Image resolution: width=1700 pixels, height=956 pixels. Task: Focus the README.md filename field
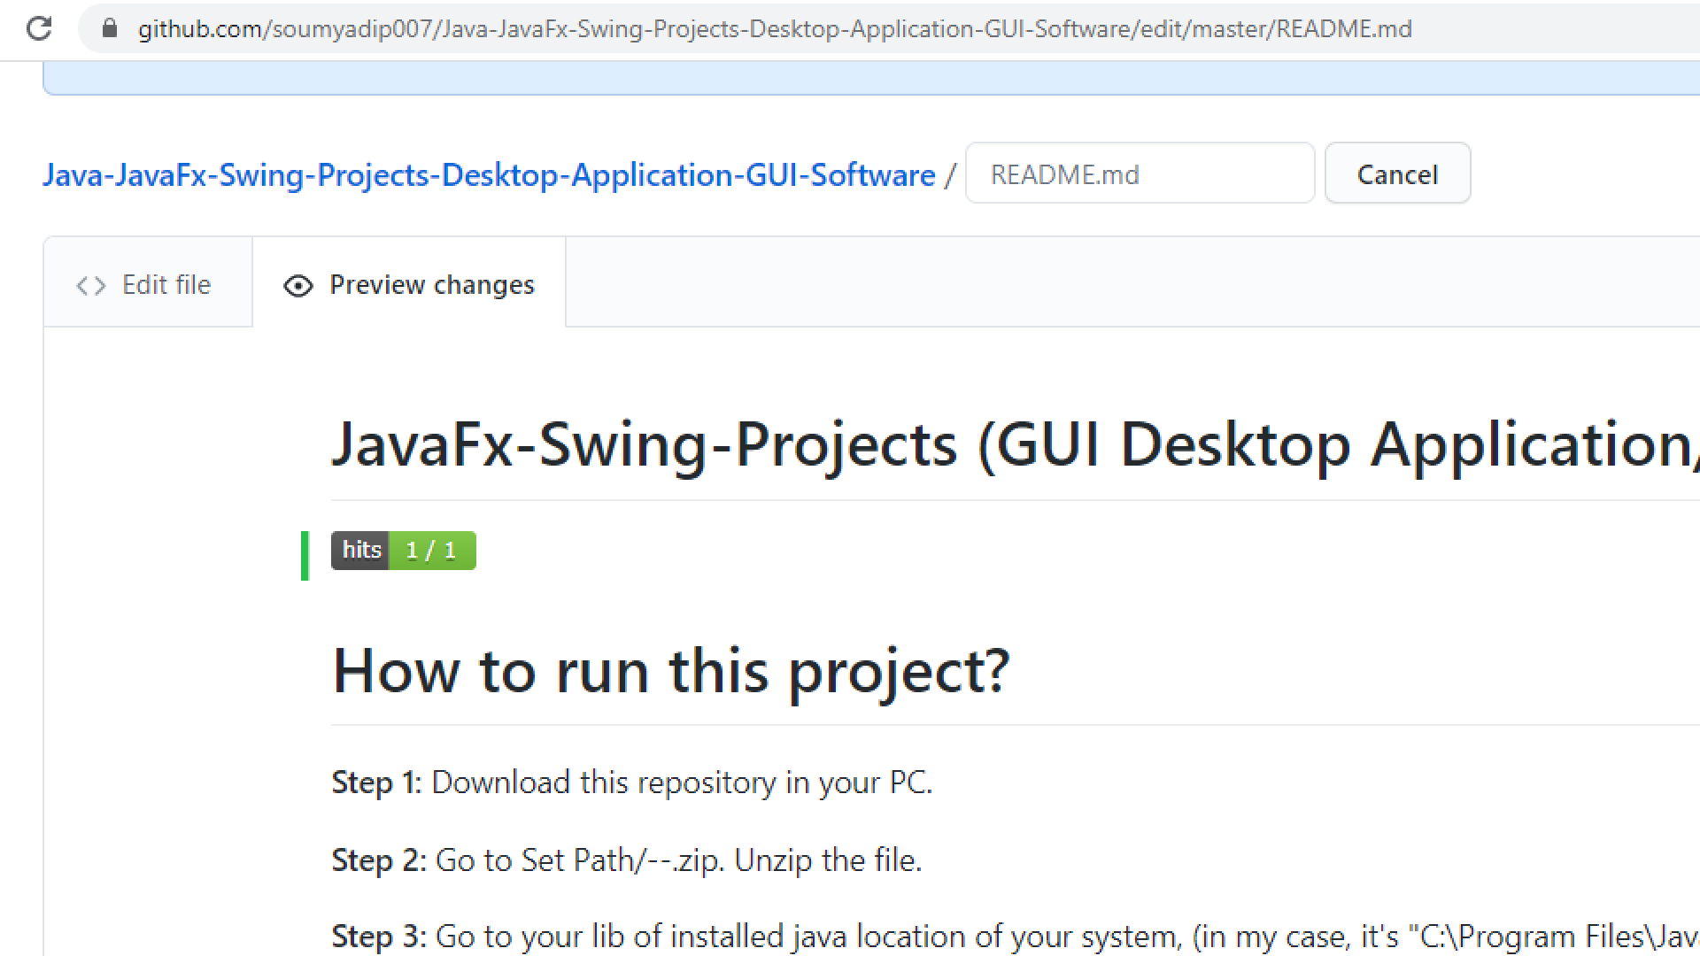tap(1139, 173)
